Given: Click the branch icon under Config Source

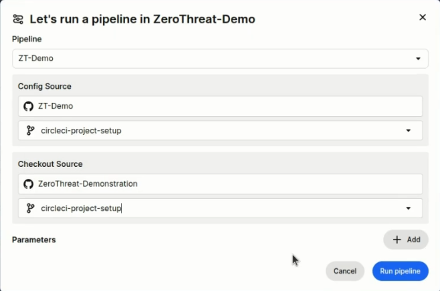Looking at the screenshot, I should pyautogui.click(x=30, y=131).
